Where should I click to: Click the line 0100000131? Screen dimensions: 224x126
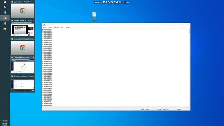click(x=47, y=53)
